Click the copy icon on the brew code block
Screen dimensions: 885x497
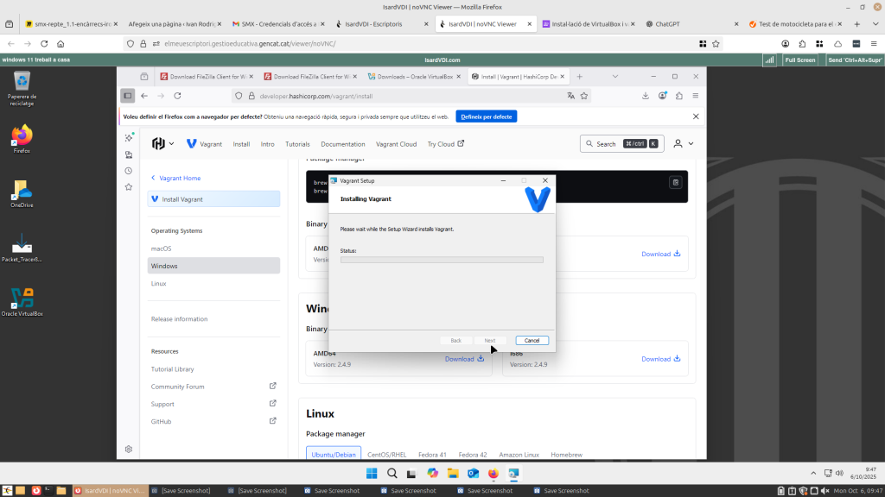[675, 182]
